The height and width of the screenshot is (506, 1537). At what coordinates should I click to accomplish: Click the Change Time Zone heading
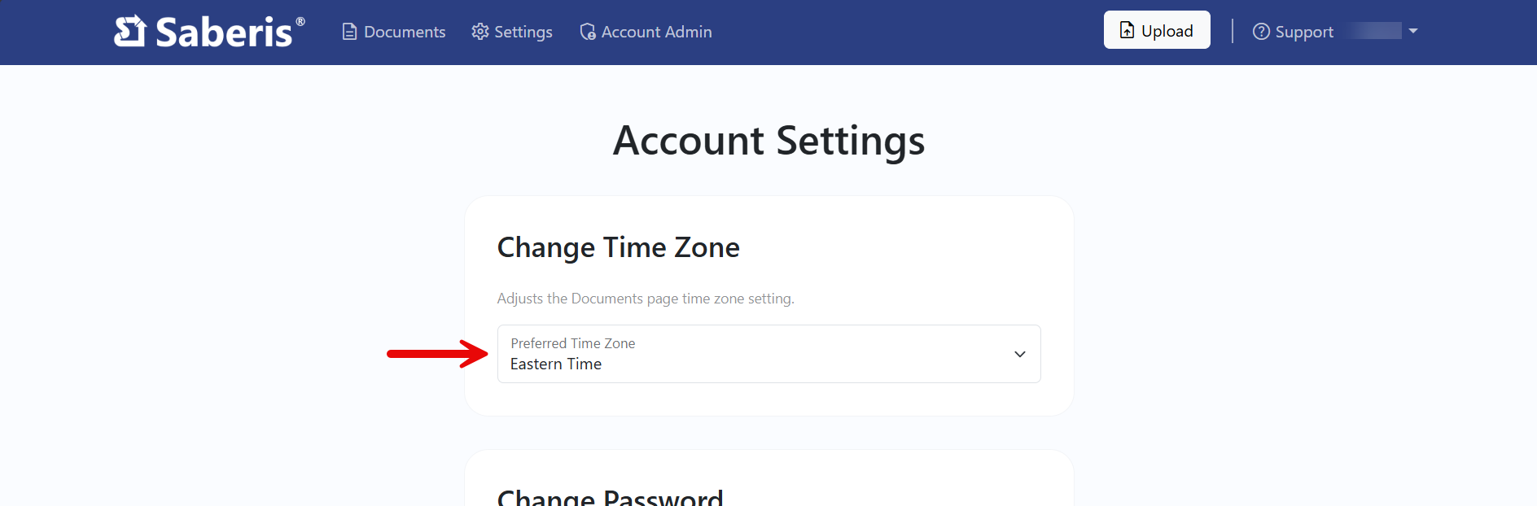pos(618,247)
